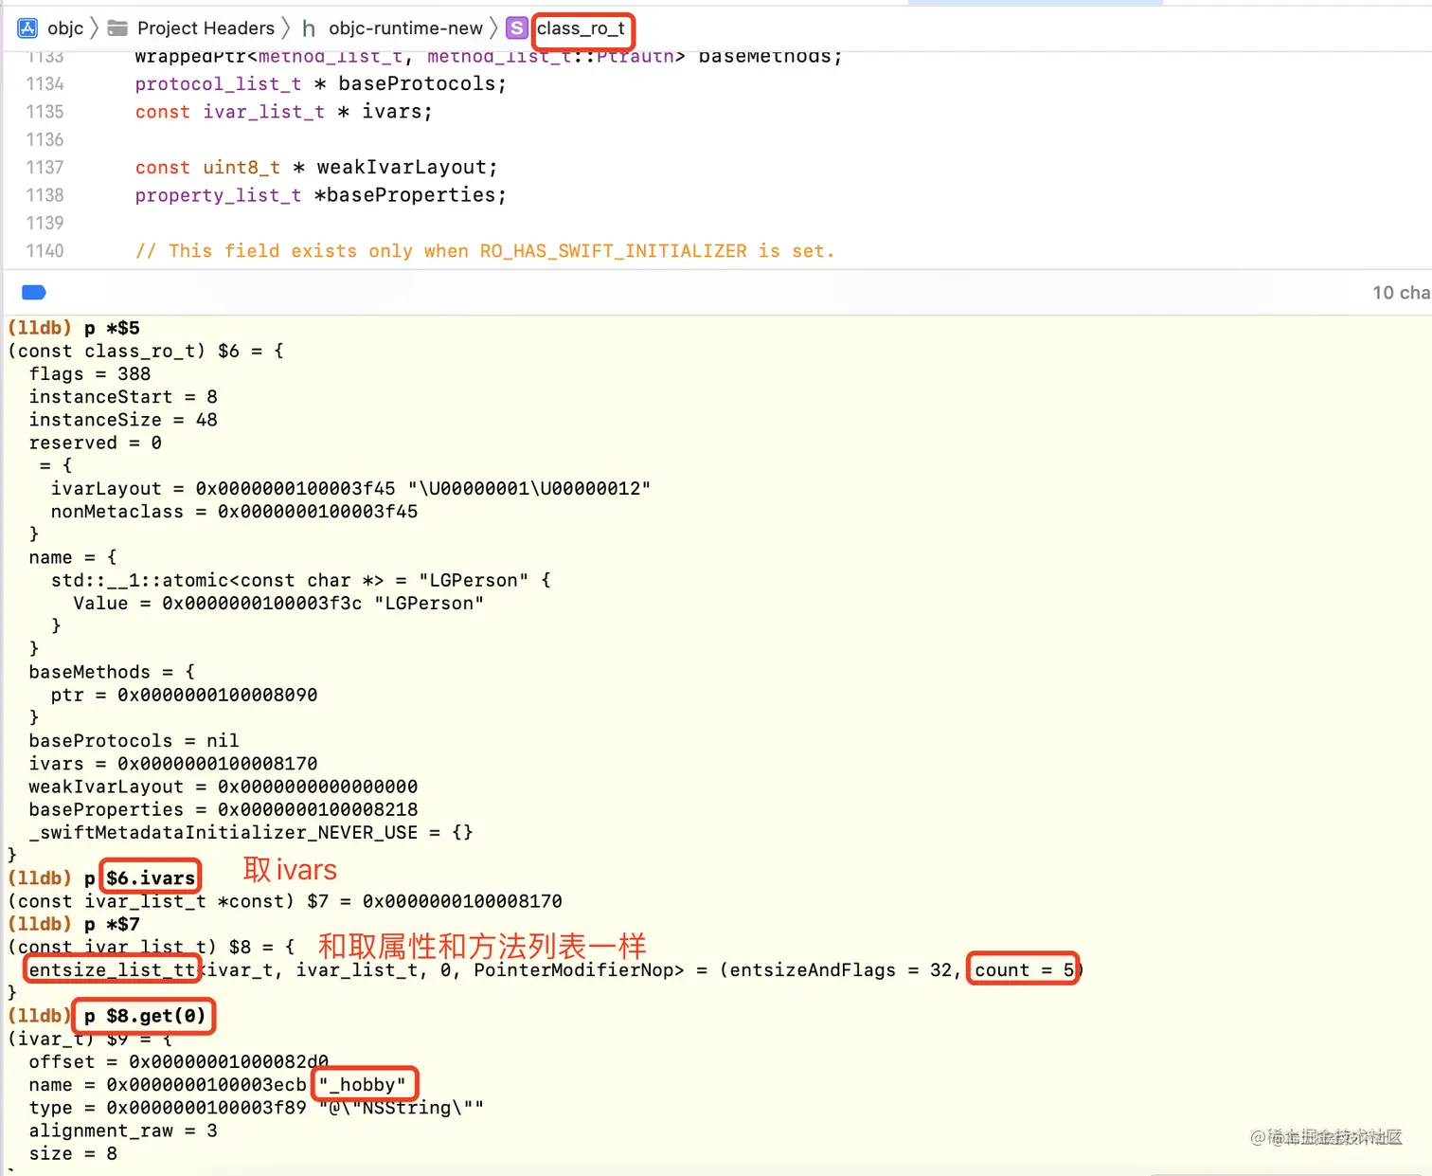
Task: Click line number 1138 in gutter
Action: tap(45, 195)
